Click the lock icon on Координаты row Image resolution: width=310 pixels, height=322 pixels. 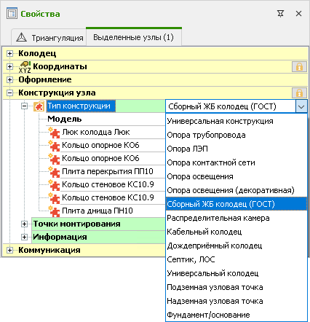pyautogui.click(x=299, y=66)
